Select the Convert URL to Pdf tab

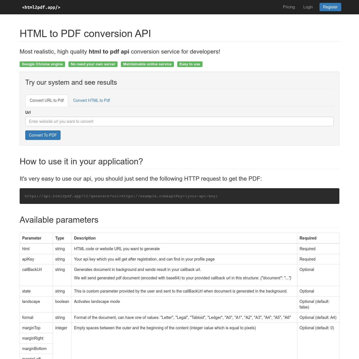[47, 100]
